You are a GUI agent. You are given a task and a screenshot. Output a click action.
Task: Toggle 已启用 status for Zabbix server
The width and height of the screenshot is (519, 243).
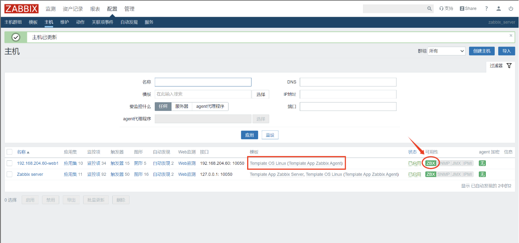tap(414, 174)
